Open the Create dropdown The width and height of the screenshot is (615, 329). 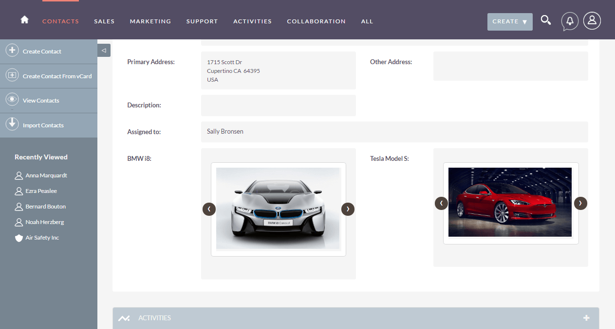point(510,21)
